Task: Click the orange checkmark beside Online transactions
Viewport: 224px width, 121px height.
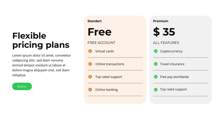Action: click(x=90, y=64)
